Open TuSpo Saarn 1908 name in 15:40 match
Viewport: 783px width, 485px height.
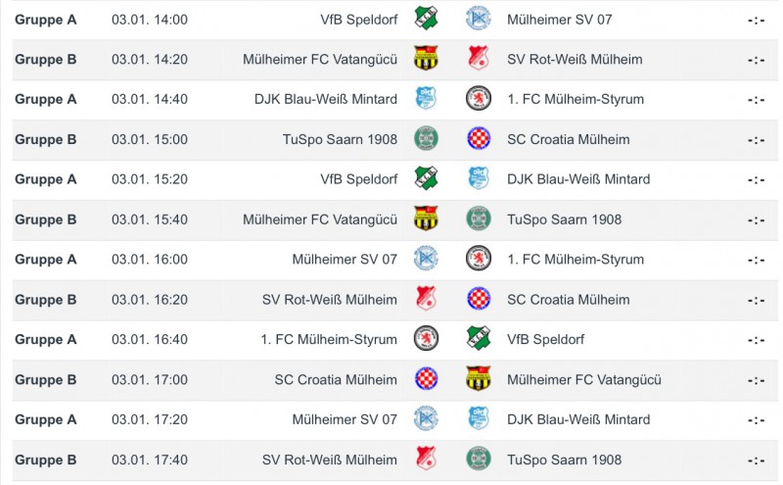(x=564, y=219)
